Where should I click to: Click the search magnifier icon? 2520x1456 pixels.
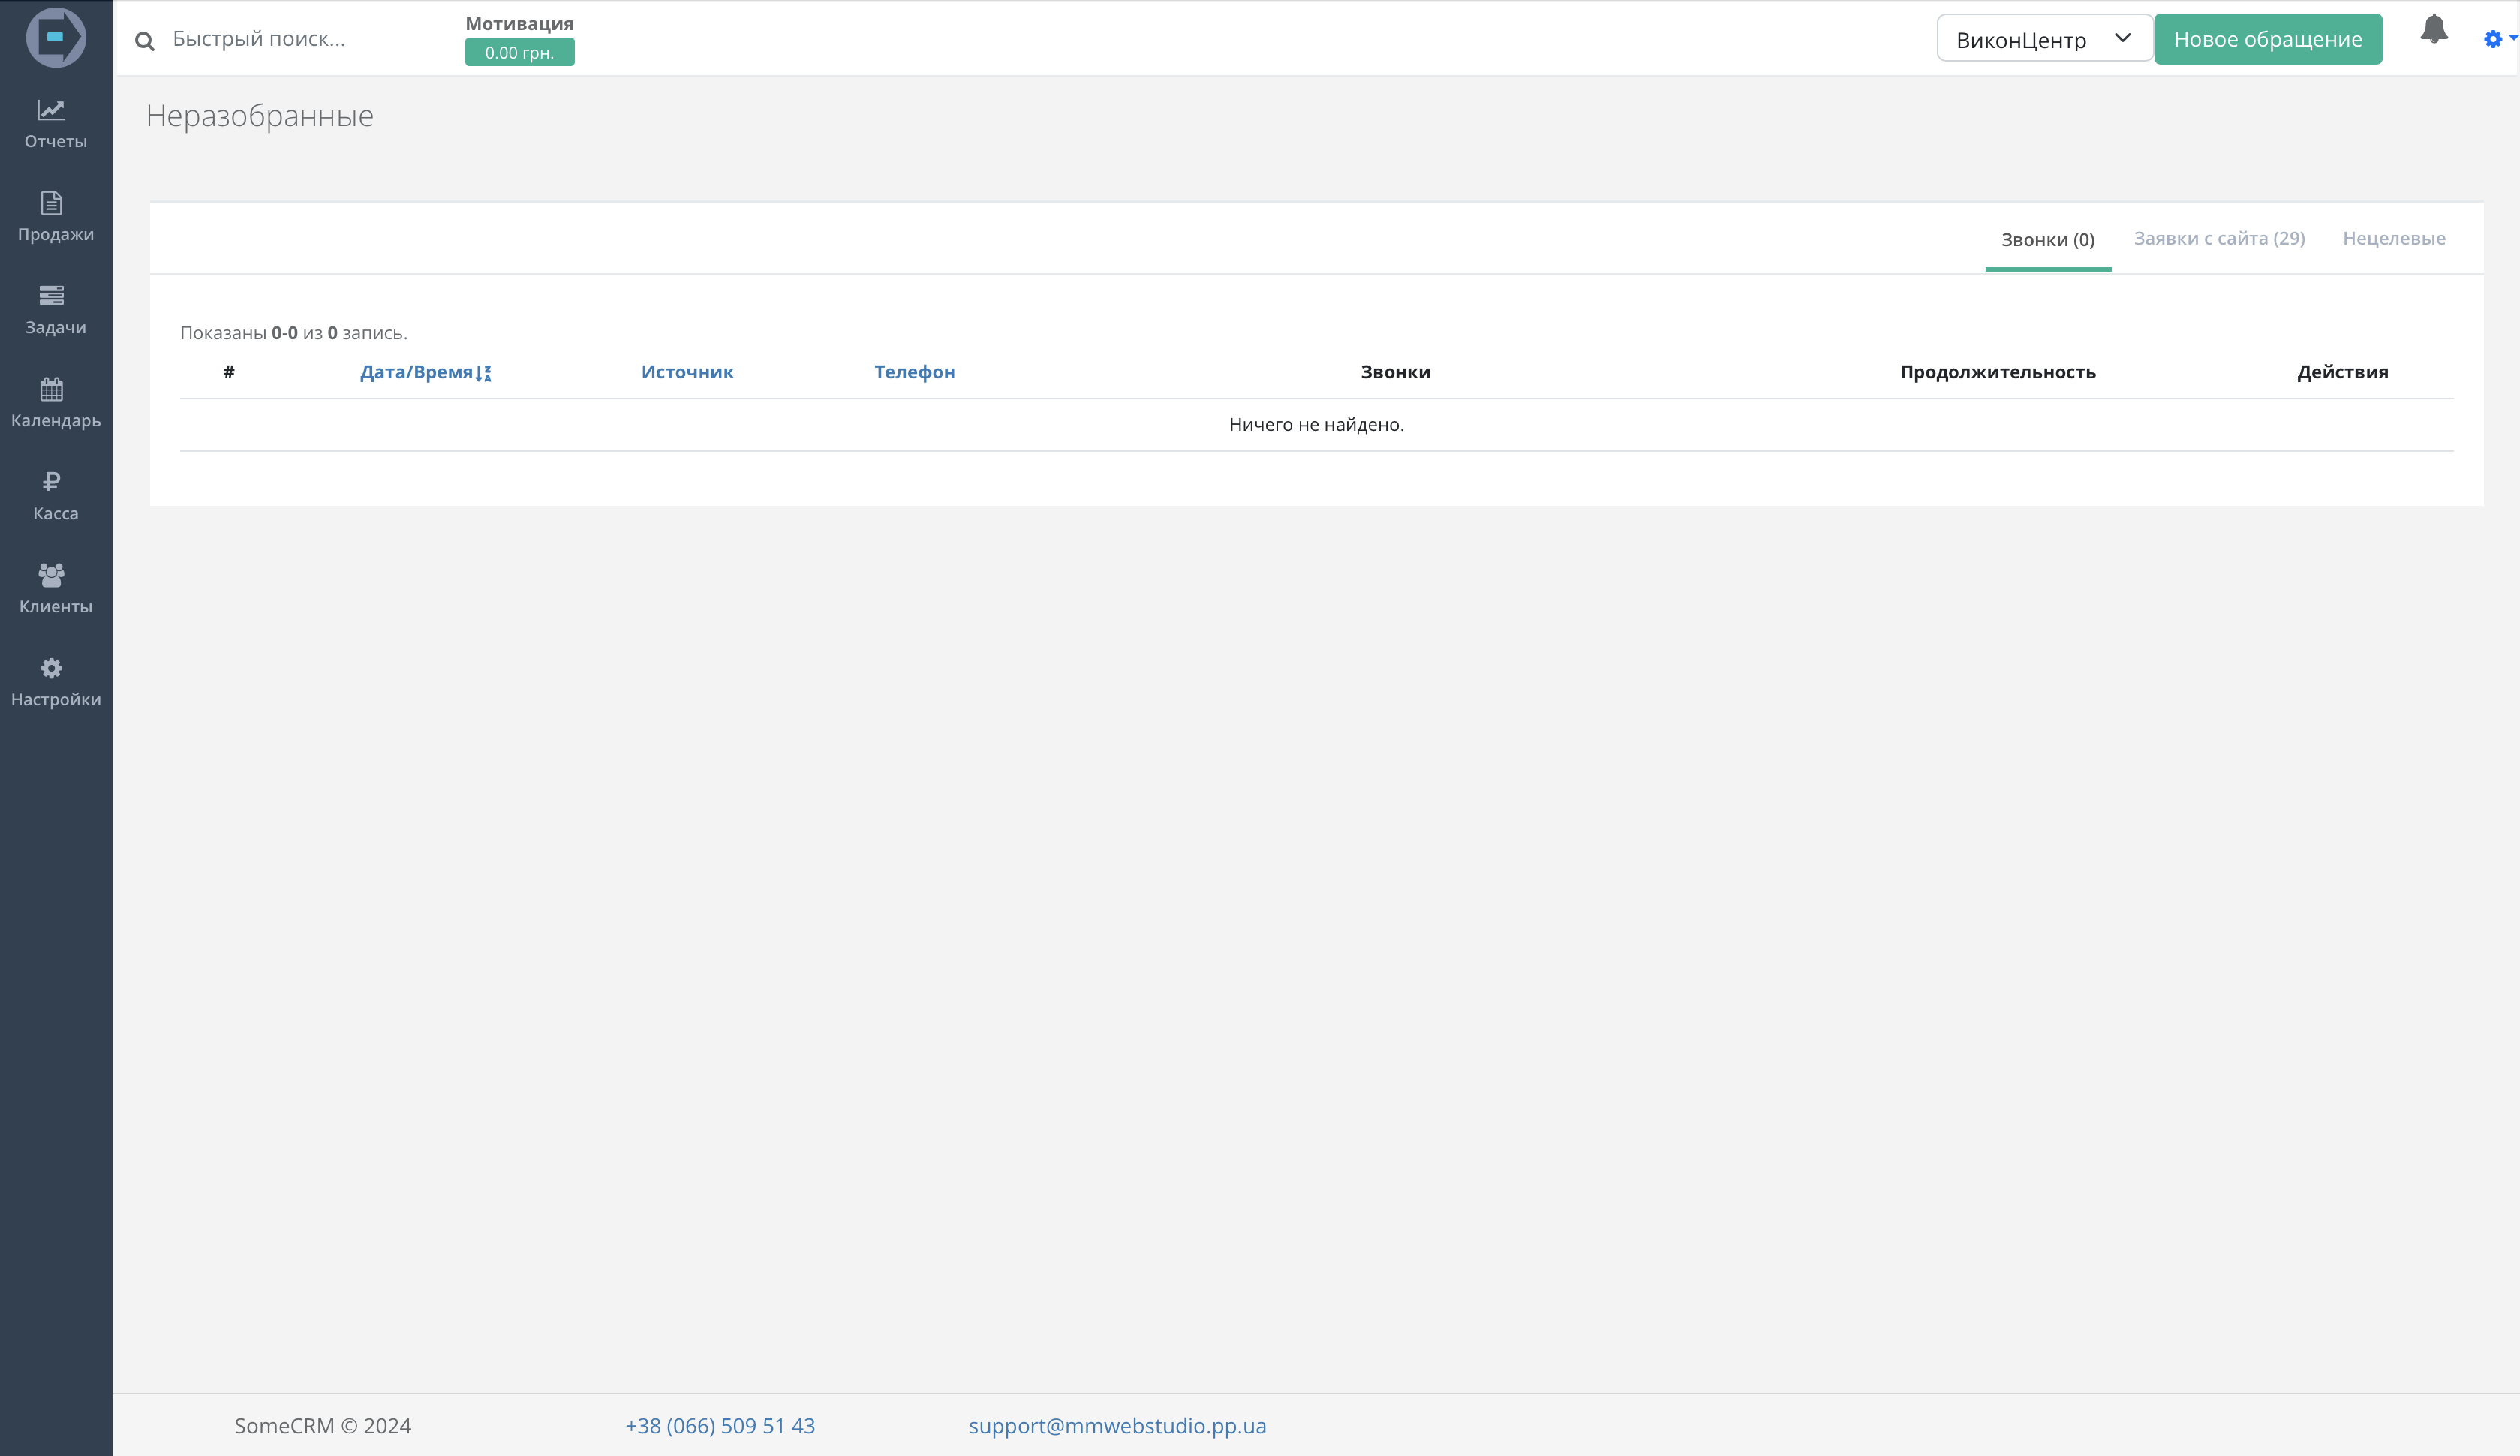click(x=145, y=41)
